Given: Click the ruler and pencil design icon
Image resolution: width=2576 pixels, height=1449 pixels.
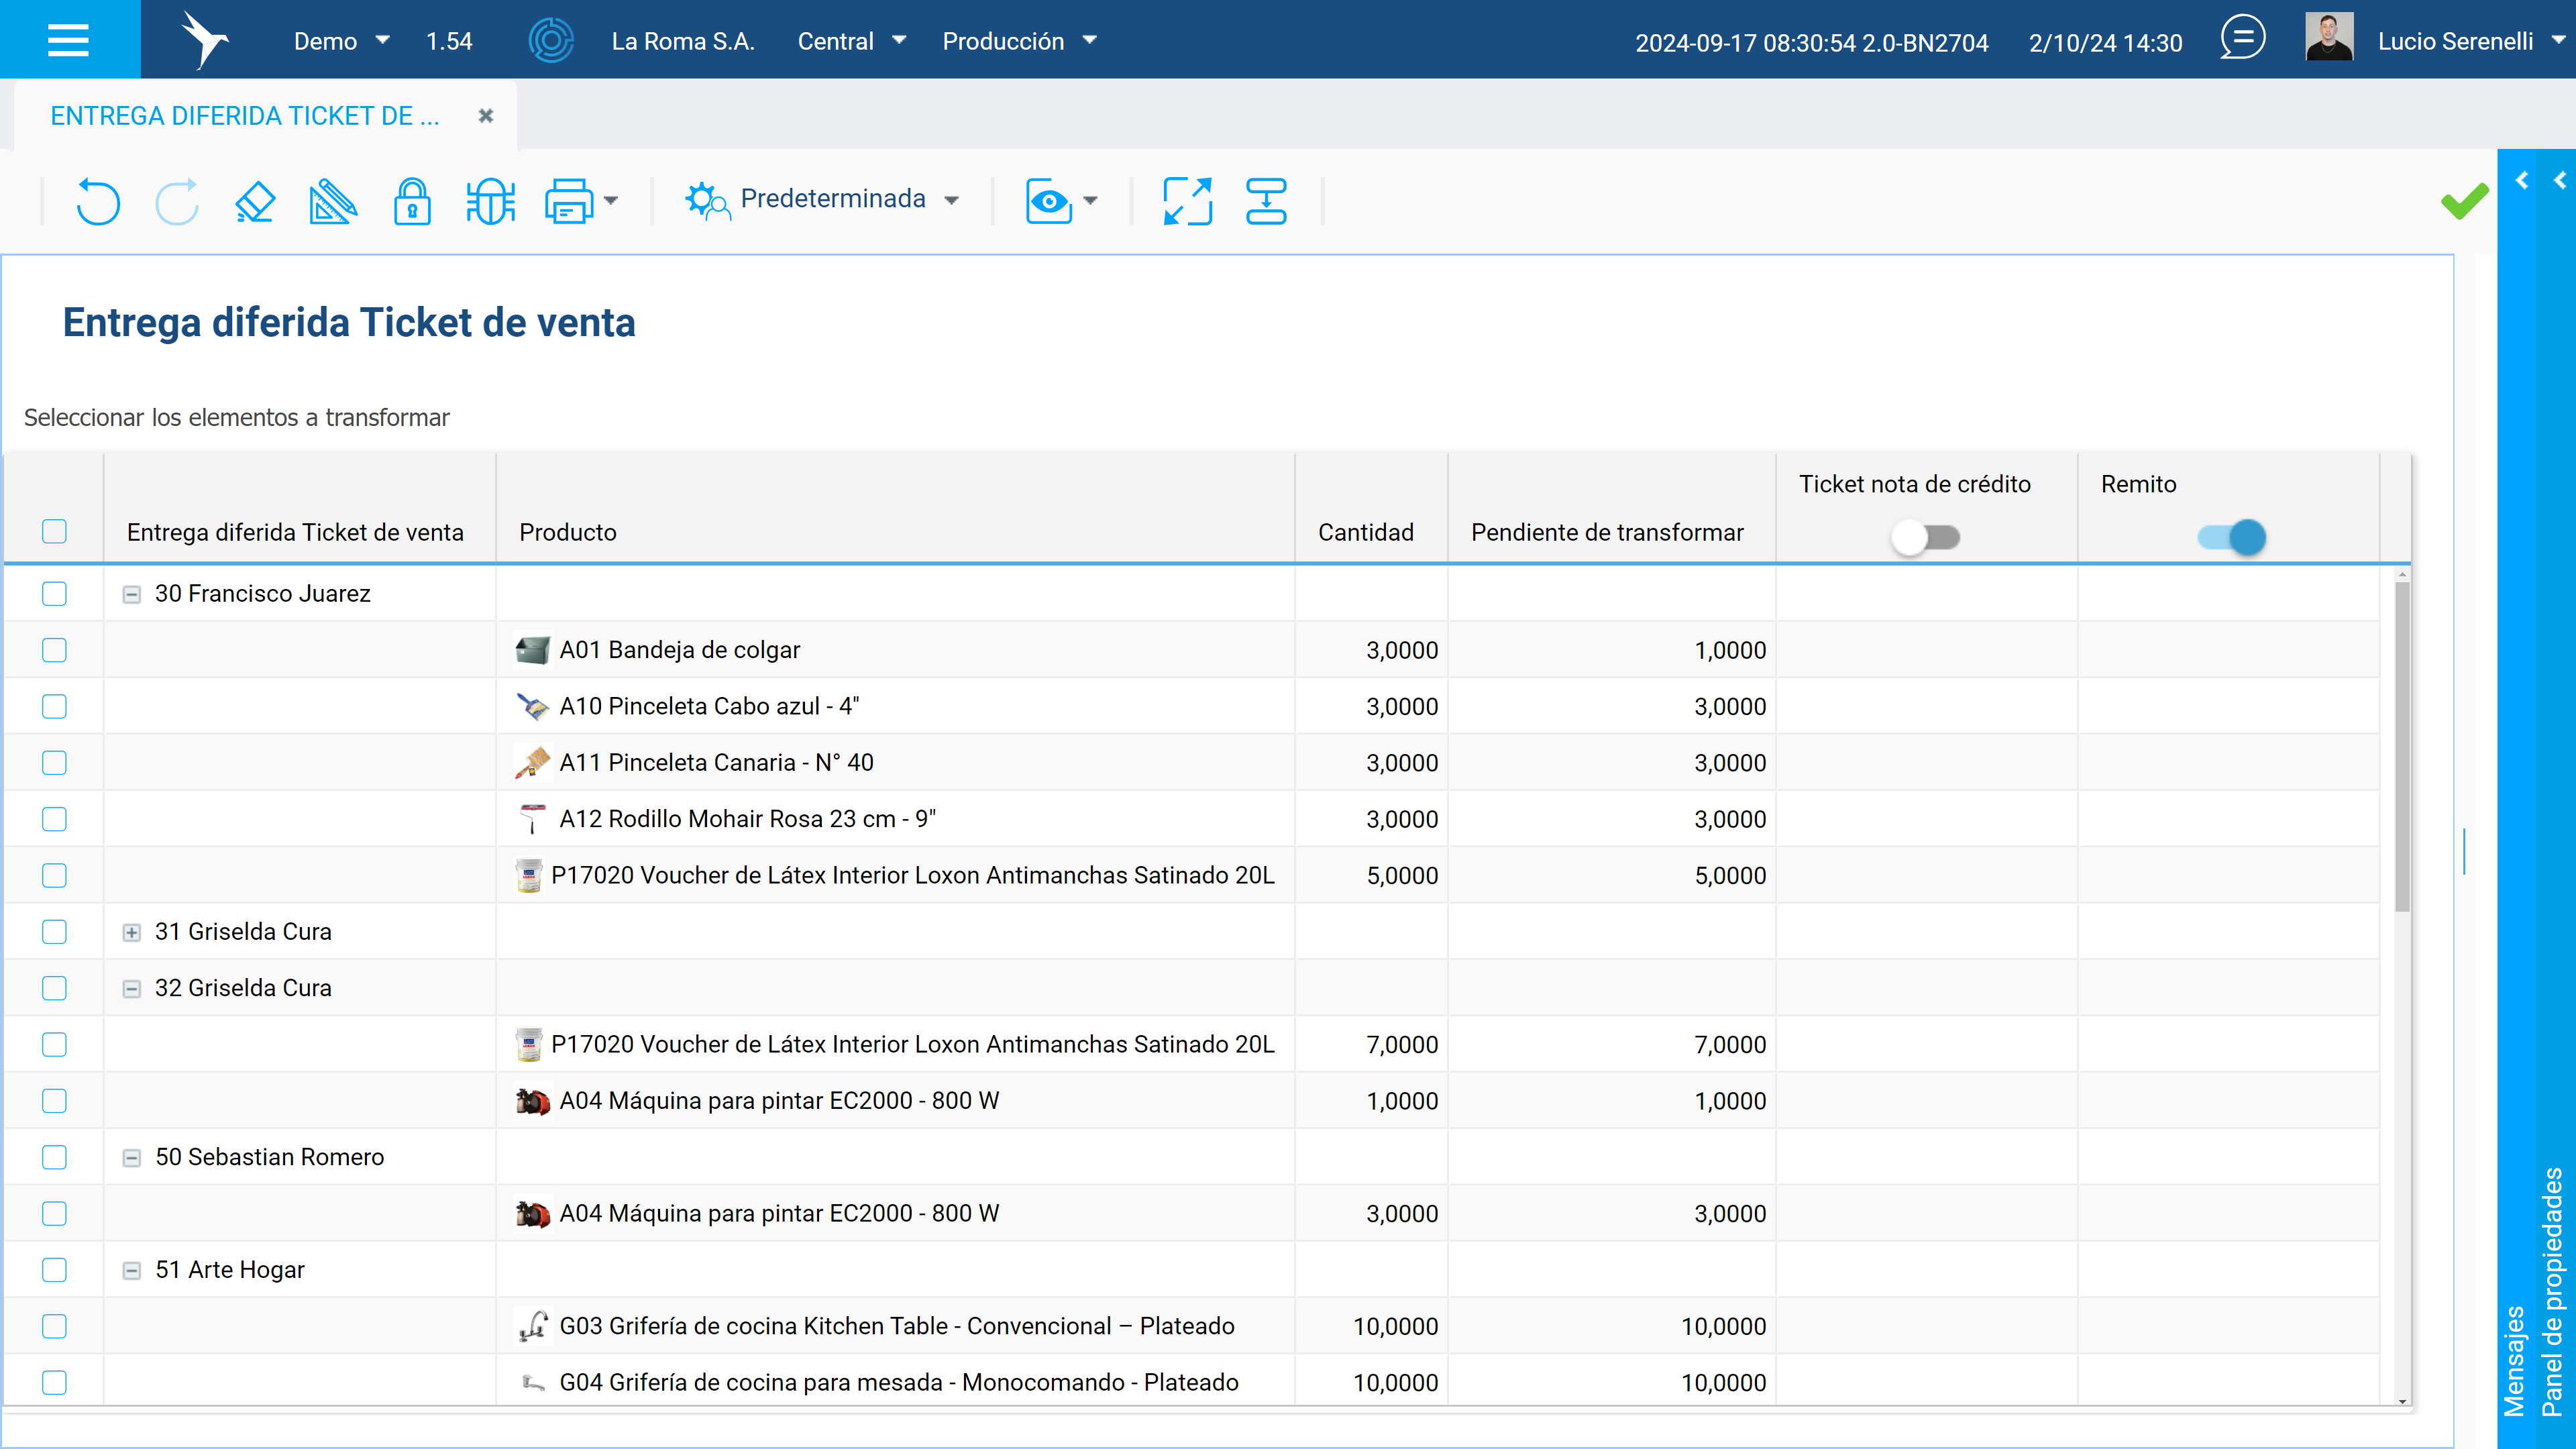Looking at the screenshot, I should point(333,201).
